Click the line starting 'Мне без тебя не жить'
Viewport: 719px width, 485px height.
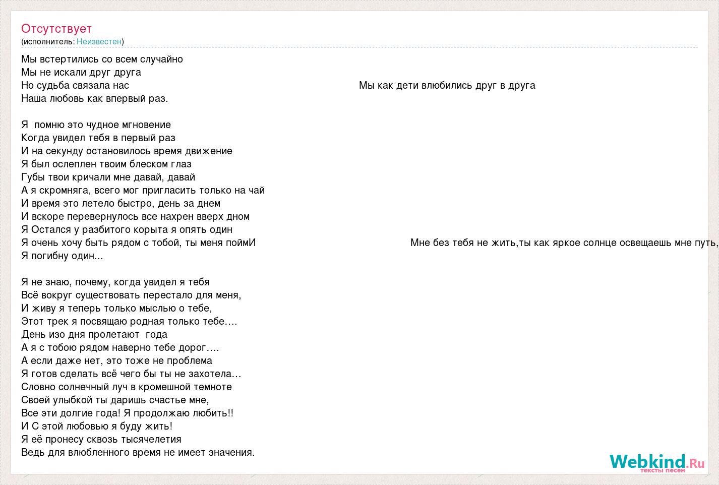(x=564, y=243)
